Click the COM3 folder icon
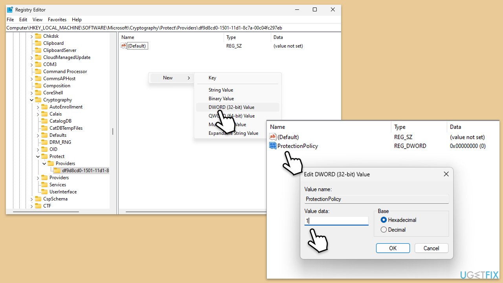The image size is (503, 283). click(x=38, y=64)
